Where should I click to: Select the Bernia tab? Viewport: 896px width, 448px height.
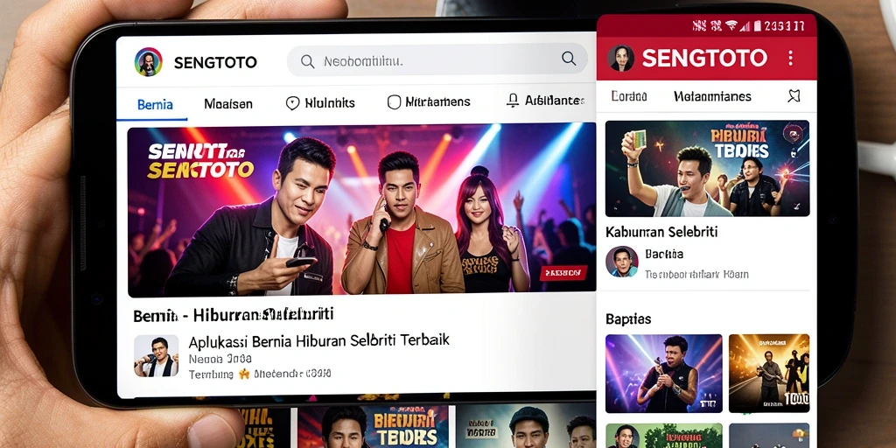click(155, 104)
